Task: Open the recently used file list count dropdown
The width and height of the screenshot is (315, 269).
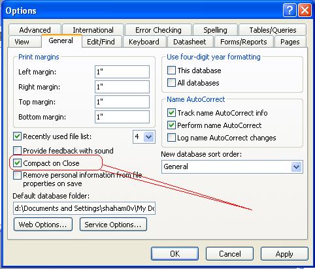Action: point(149,136)
